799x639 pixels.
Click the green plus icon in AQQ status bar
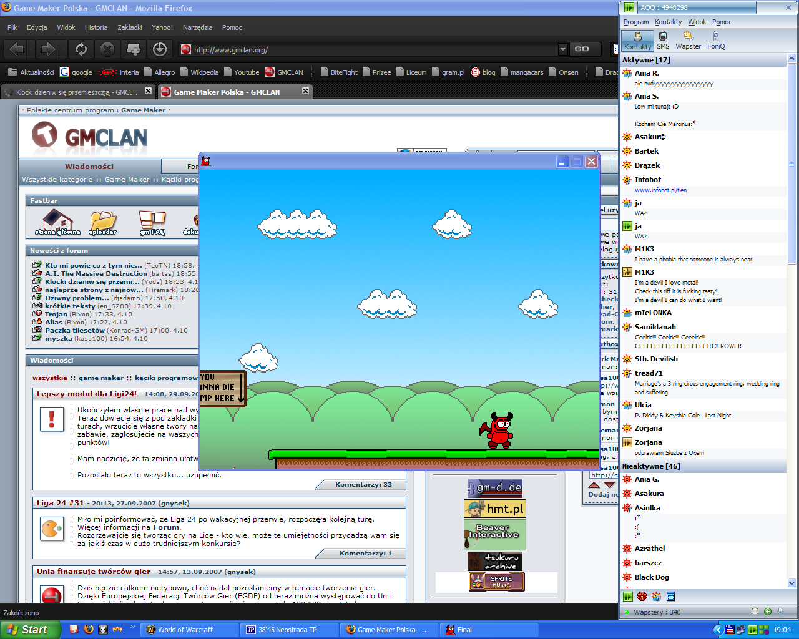click(x=768, y=612)
